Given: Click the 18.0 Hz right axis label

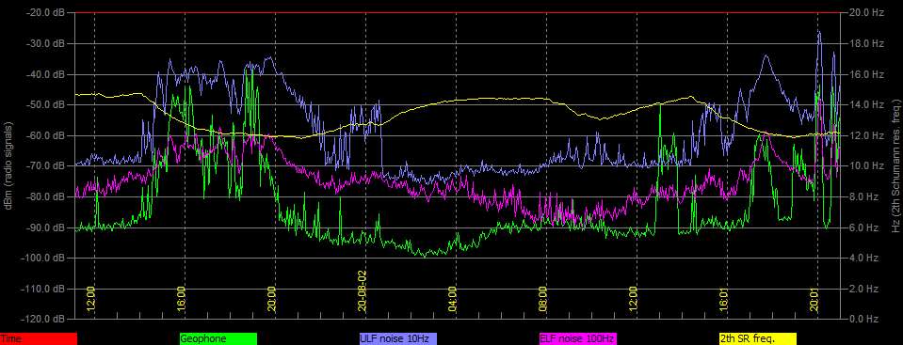Looking at the screenshot, I should [865, 43].
